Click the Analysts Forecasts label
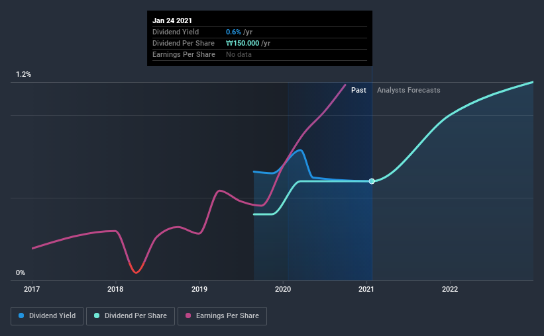The width and height of the screenshot is (544, 336). coord(408,90)
